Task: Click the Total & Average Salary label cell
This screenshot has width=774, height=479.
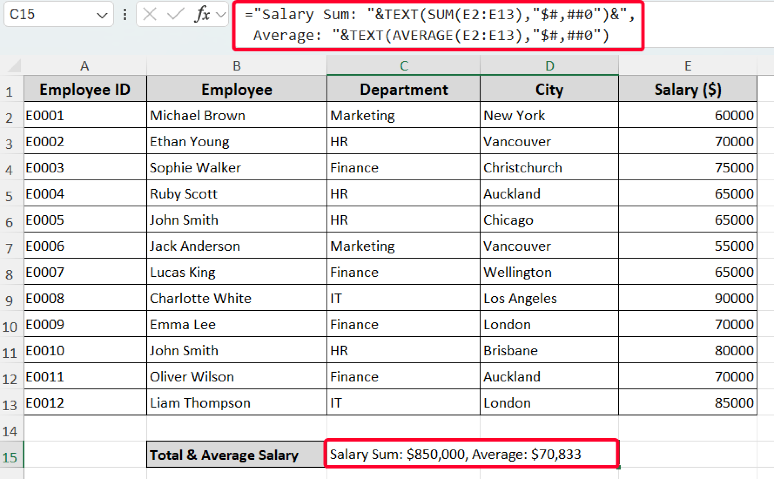Action: pyautogui.click(x=236, y=455)
